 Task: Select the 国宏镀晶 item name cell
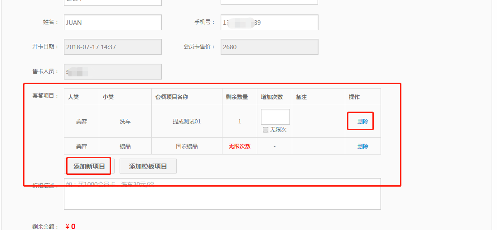[x=187, y=146]
